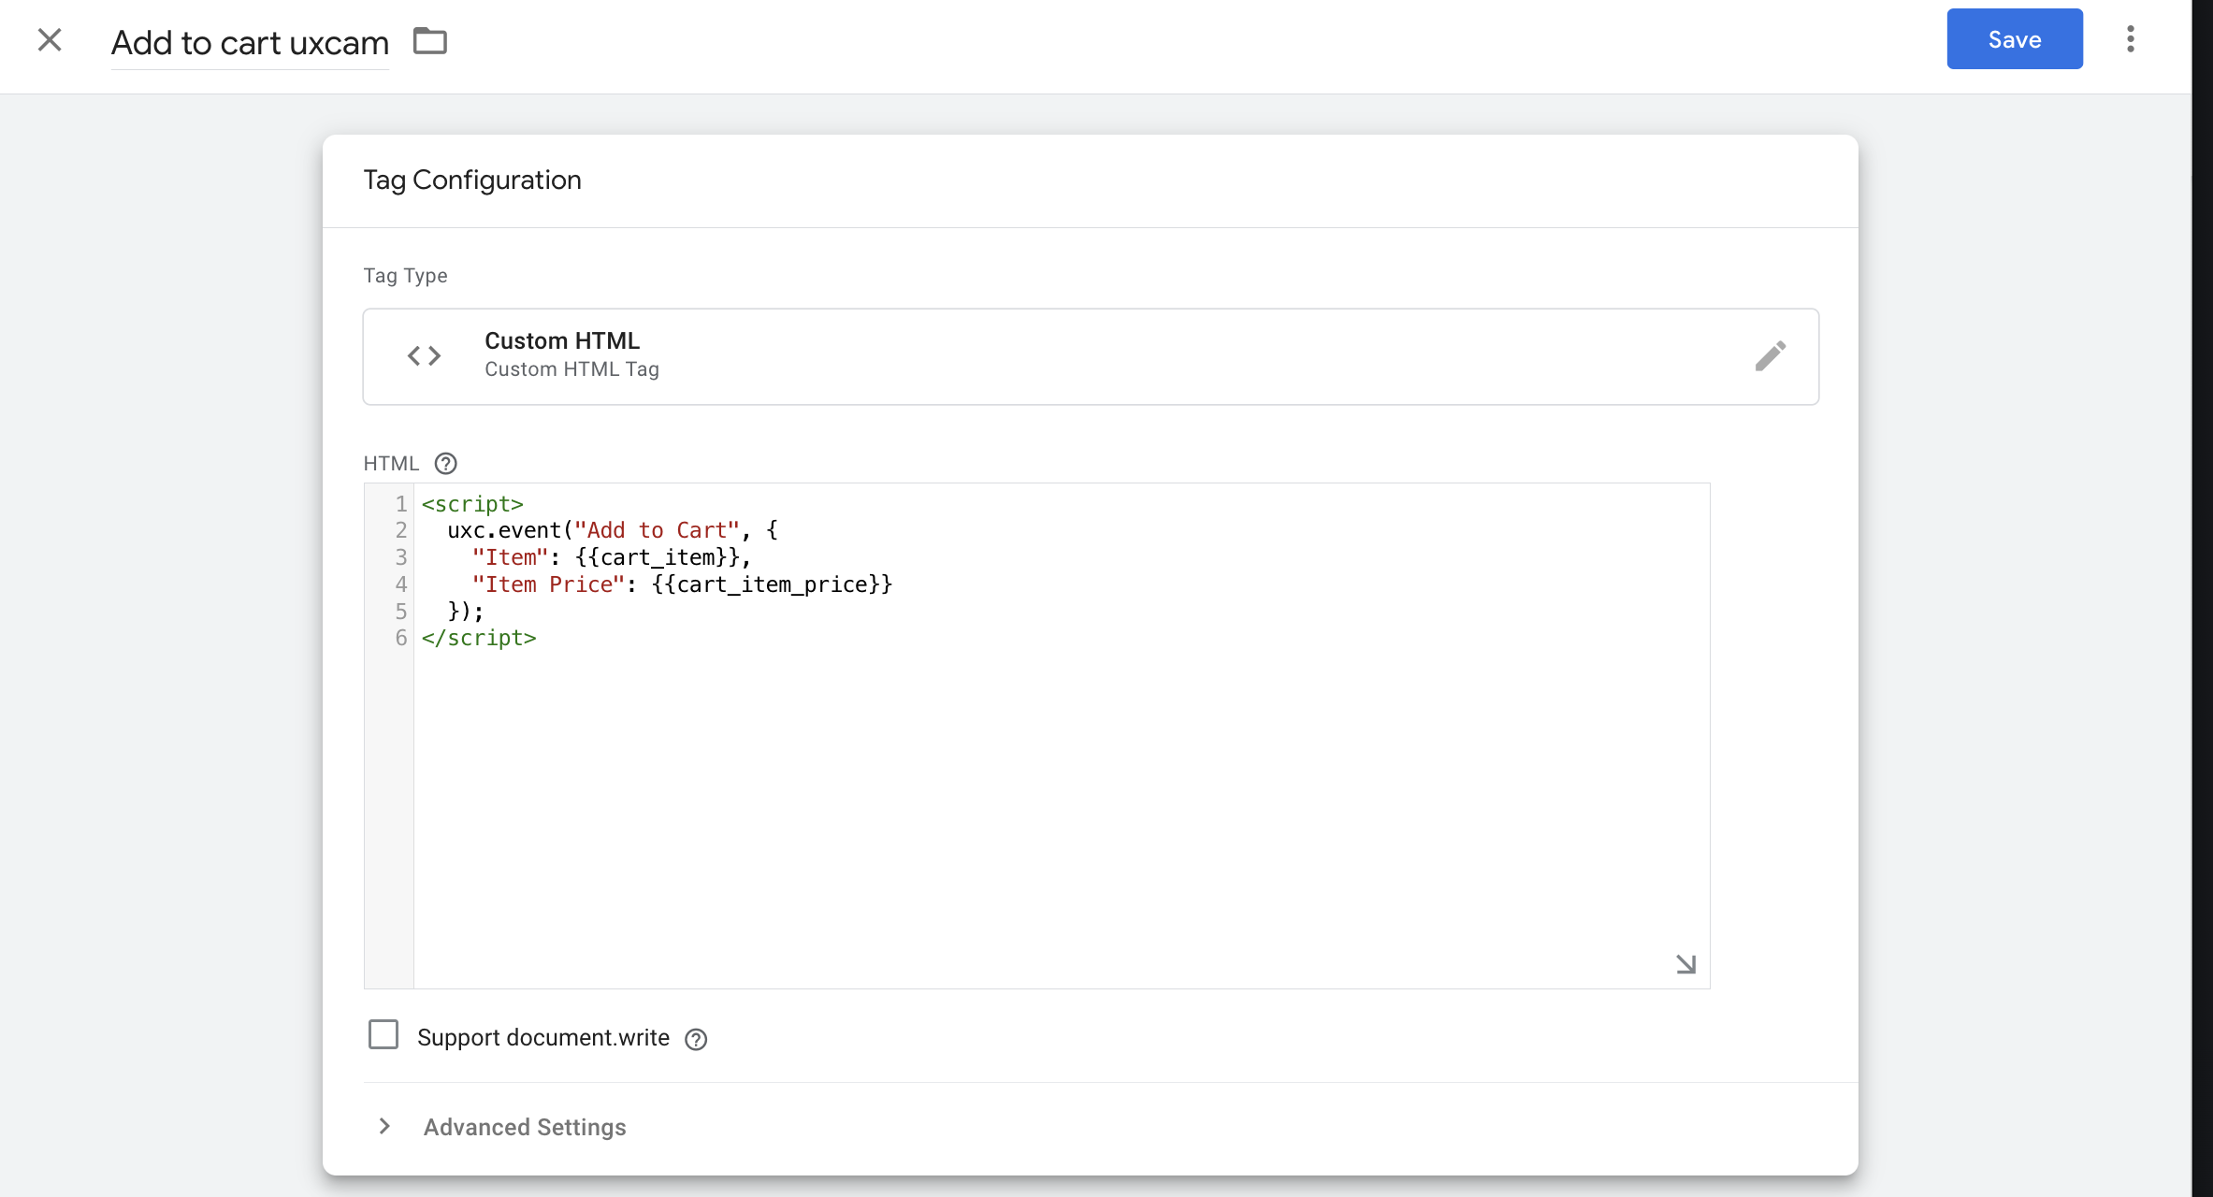
Task: Edit the tag name Add to cart uxcam
Action: pos(250,43)
